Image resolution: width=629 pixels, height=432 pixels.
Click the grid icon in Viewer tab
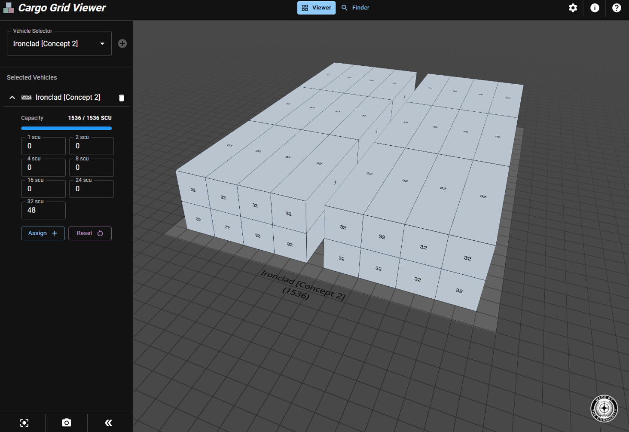click(305, 8)
